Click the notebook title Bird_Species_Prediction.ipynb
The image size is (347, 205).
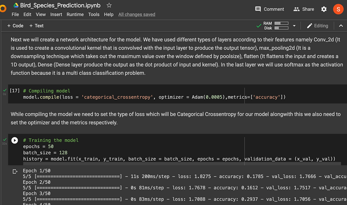point(60,5)
